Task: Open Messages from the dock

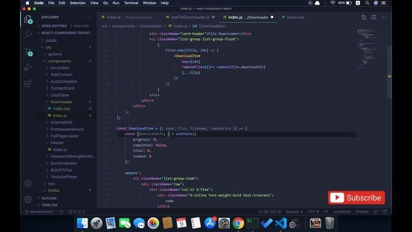Action: (x=139, y=223)
